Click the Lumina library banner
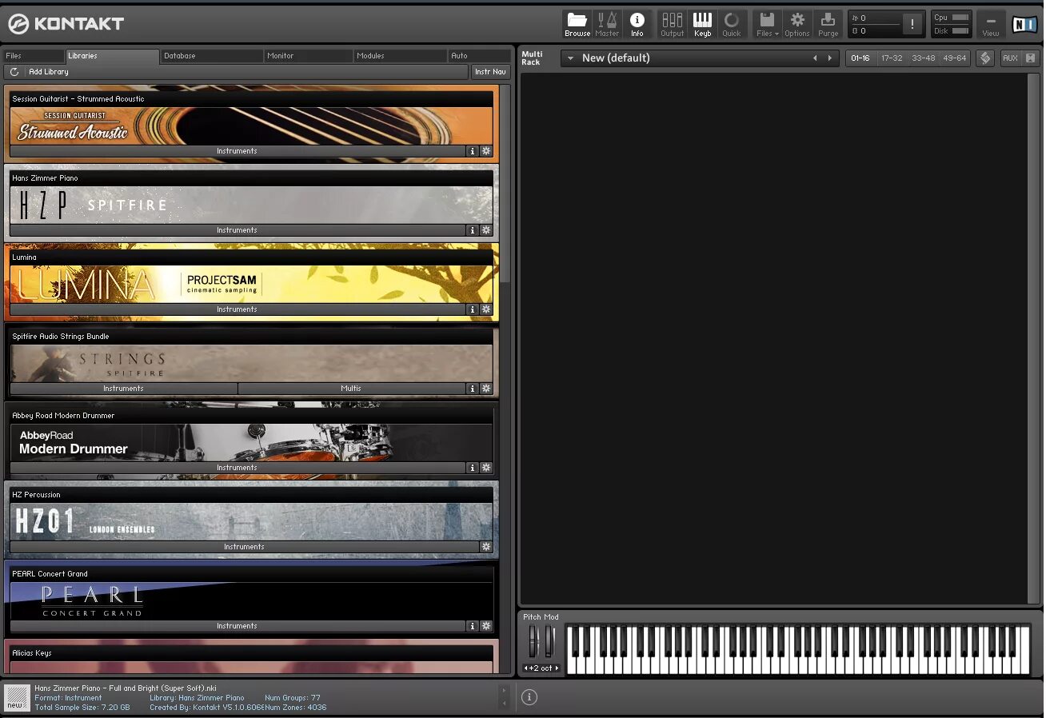This screenshot has height=718, width=1046. (x=251, y=285)
